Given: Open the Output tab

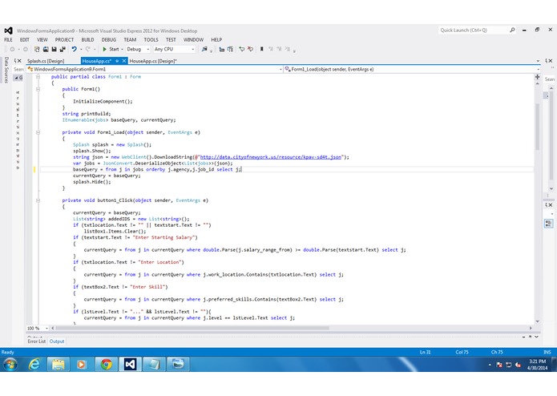Looking at the screenshot, I should point(57,341).
